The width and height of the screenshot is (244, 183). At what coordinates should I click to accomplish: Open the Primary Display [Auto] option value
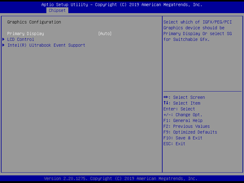pyautogui.click(x=105, y=34)
